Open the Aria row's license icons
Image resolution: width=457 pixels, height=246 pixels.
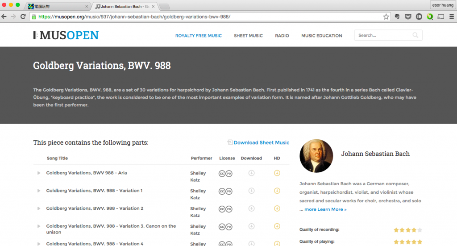(225, 174)
